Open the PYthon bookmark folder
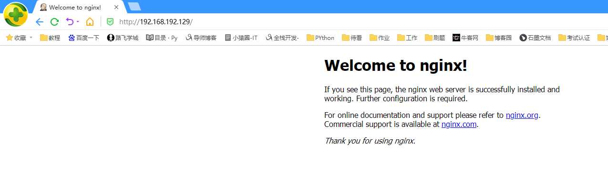 tap(320, 38)
